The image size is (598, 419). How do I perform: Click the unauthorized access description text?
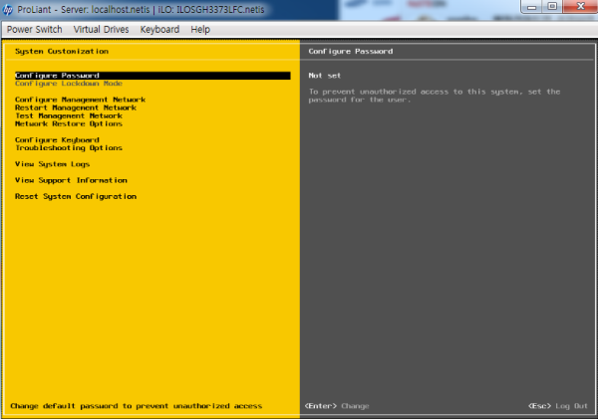click(435, 96)
